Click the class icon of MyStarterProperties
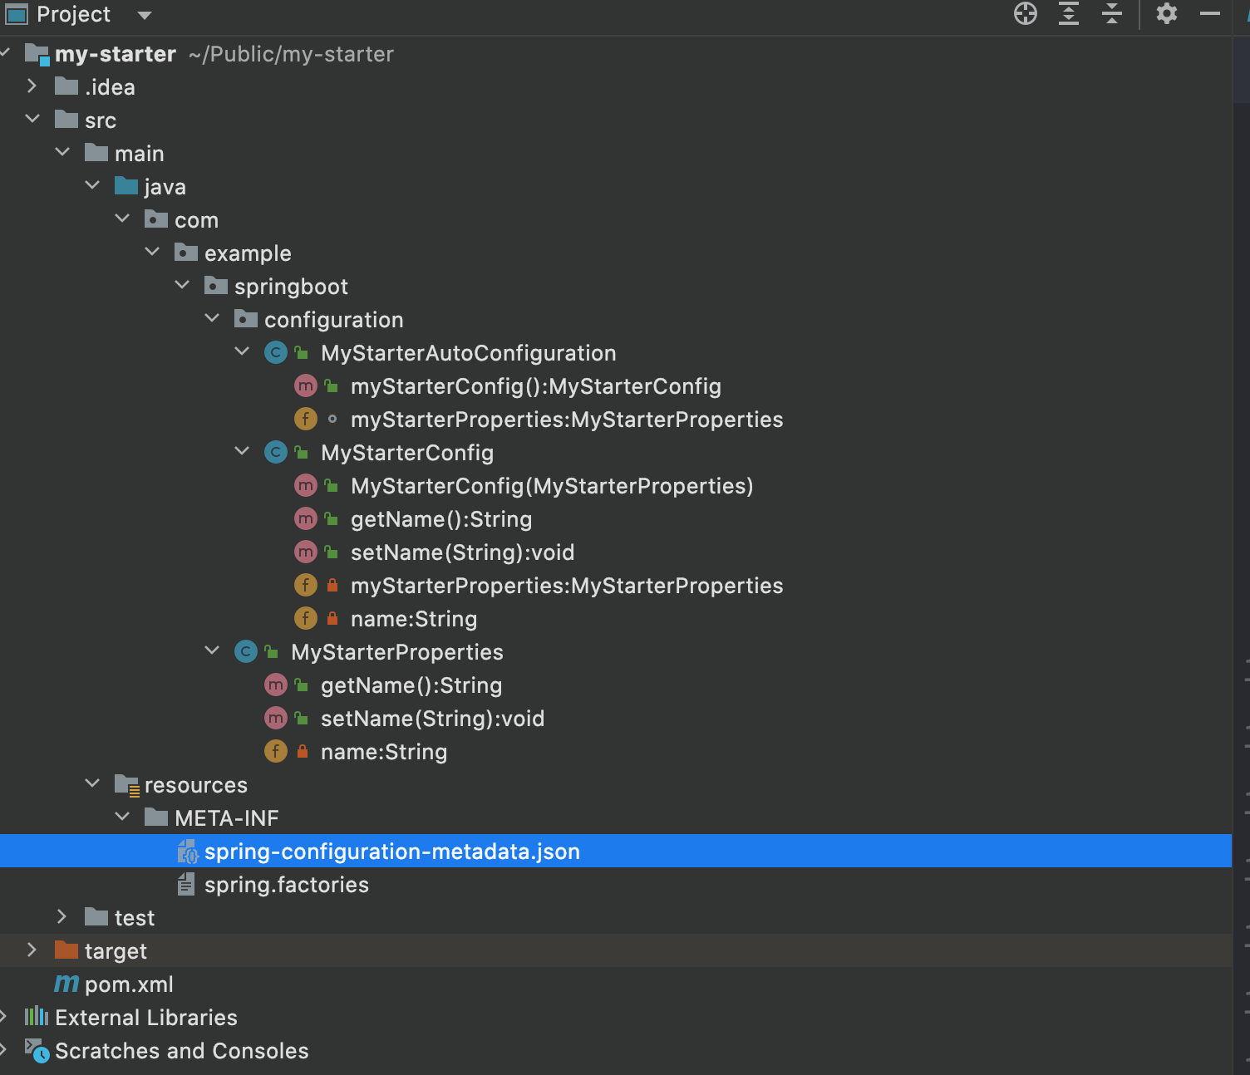This screenshot has width=1250, height=1075. coord(246,652)
